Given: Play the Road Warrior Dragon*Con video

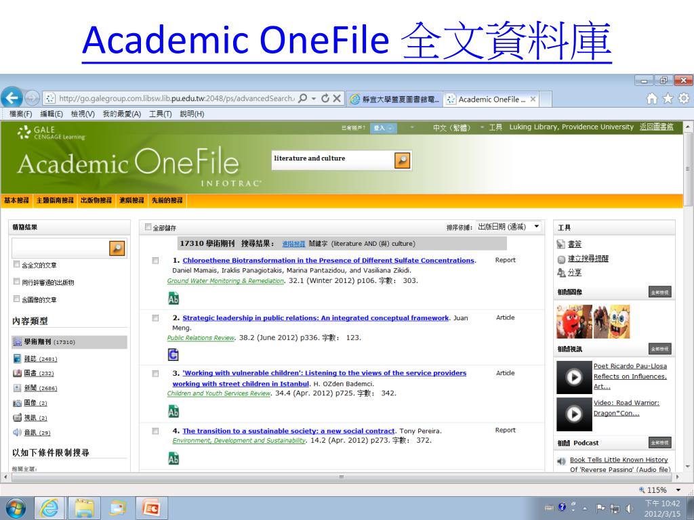Looking at the screenshot, I should click(574, 414).
